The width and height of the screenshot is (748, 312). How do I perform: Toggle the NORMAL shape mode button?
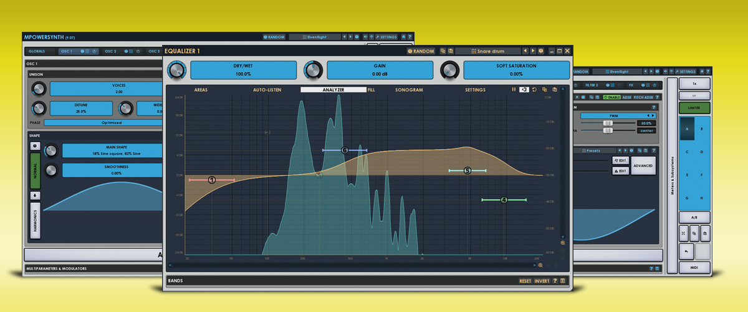pyautogui.click(x=36, y=171)
